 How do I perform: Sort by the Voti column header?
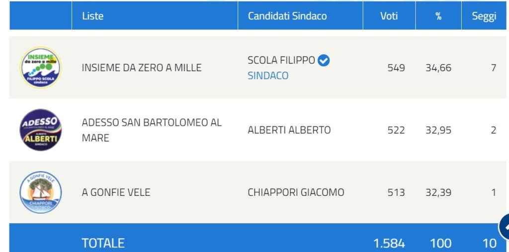389,16
